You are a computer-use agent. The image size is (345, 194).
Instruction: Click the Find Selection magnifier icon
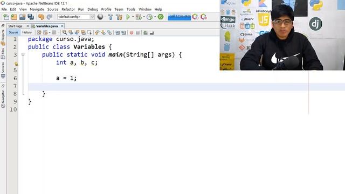(65, 32)
